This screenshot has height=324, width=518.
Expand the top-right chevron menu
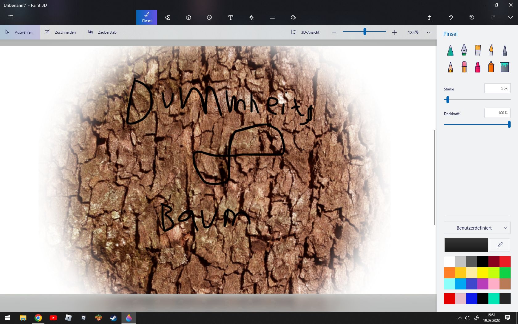pyautogui.click(x=510, y=18)
